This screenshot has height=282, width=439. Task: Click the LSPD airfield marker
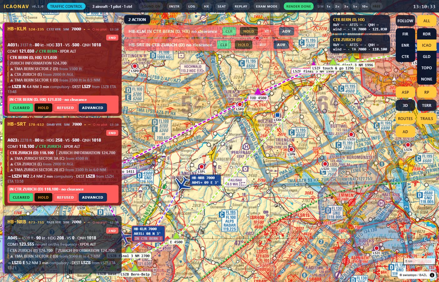pos(135,66)
